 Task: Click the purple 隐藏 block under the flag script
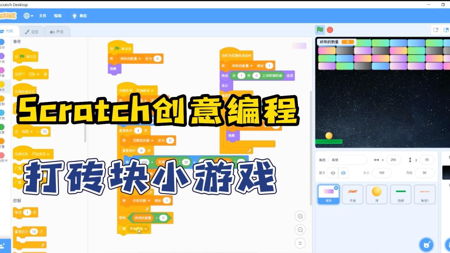(115, 69)
